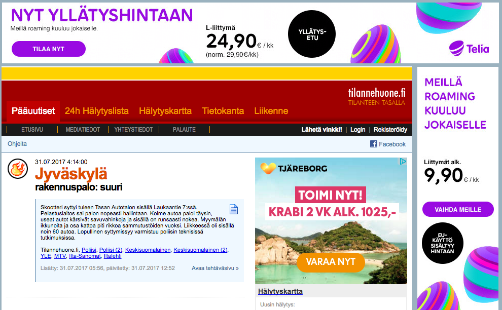Open the Rekisteröidy link
Viewport: 502px width, 310px height.
[390, 130]
